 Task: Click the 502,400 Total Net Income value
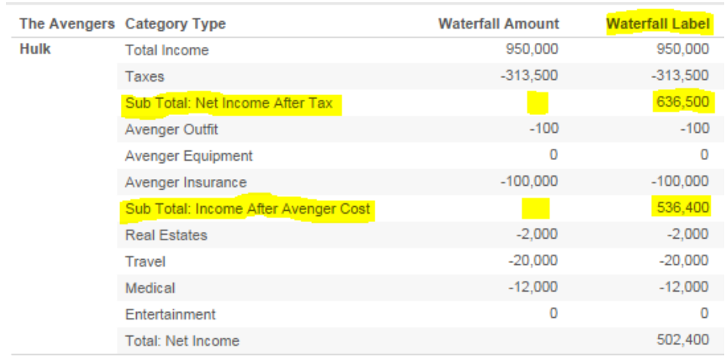tap(683, 340)
